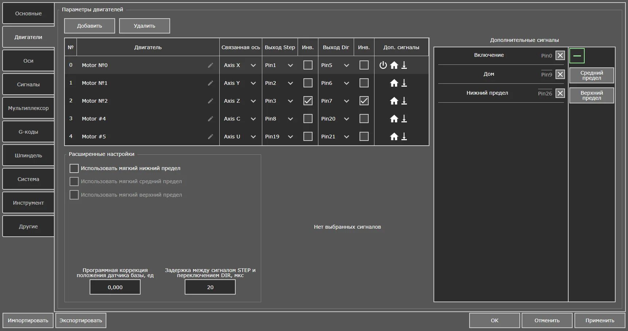Click the Удалить button
The width and height of the screenshot is (628, 331).
click(145, 26)
